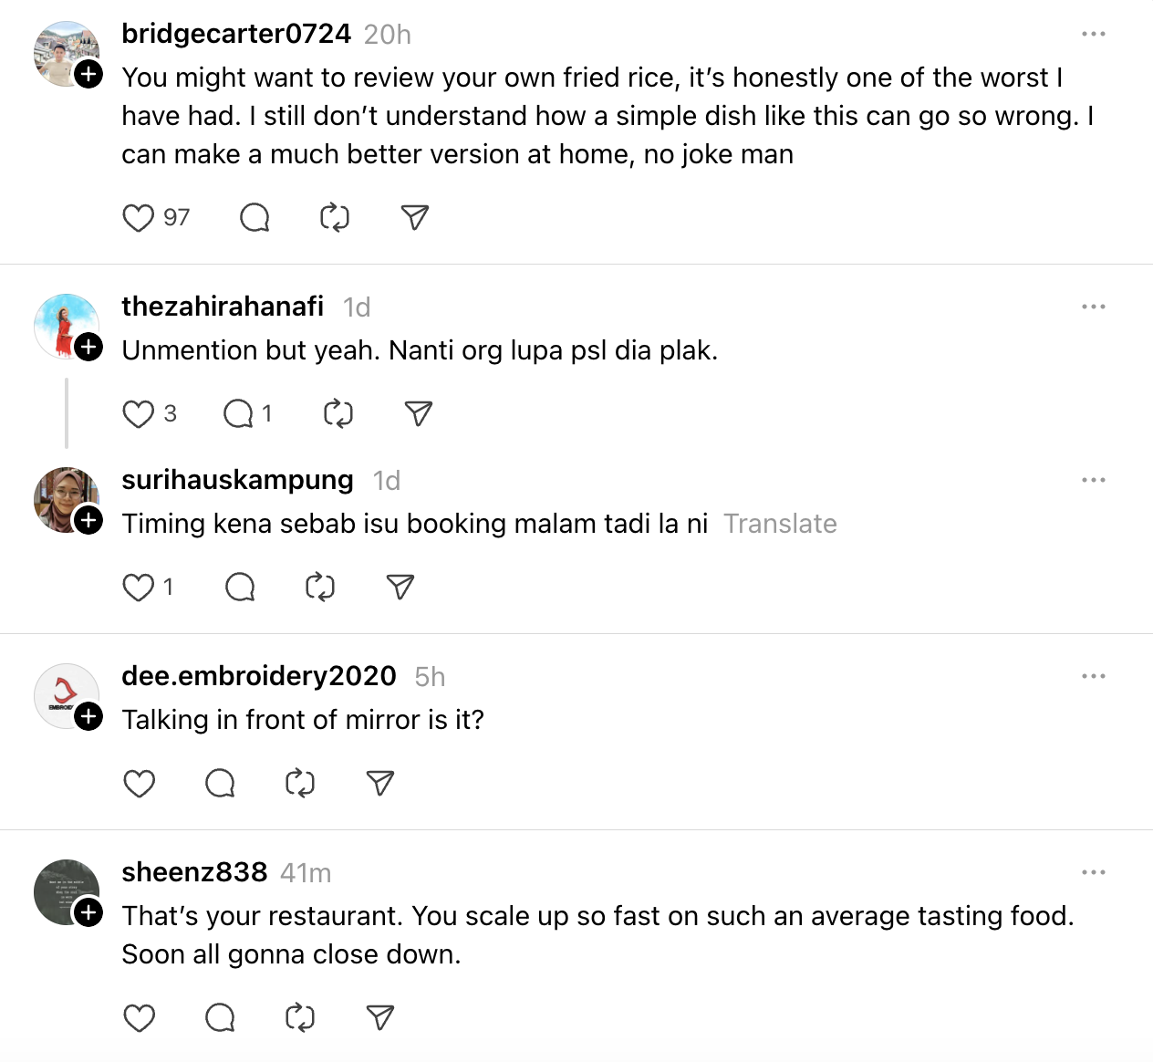
Task: Open more options for bridgecarter0724's comment
Action: 1093,34
